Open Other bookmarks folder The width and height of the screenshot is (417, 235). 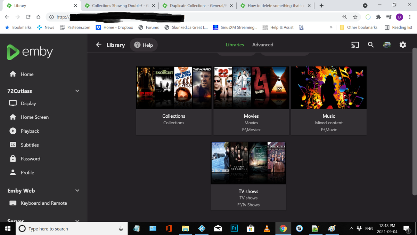tap(359, 28)
